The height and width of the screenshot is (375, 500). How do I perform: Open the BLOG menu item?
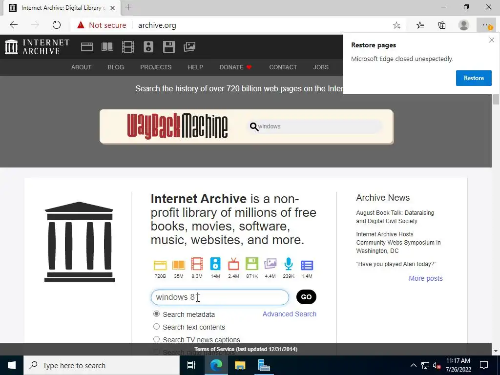[x=116, y=67]
